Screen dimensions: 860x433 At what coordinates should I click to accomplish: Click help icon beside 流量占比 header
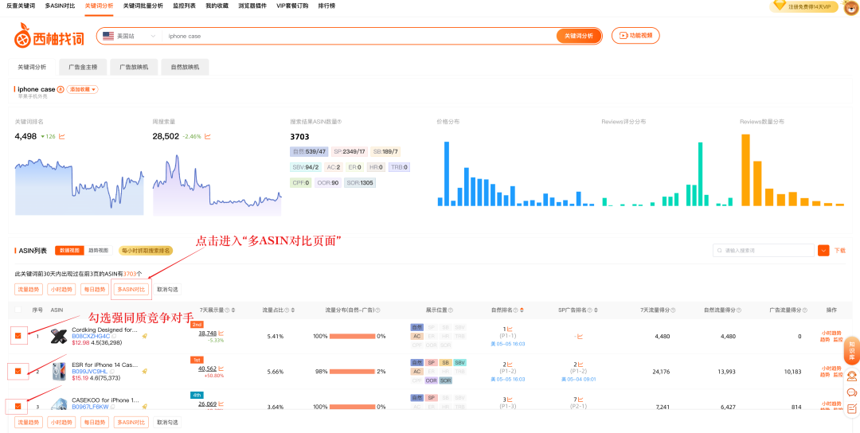point(287,310)
